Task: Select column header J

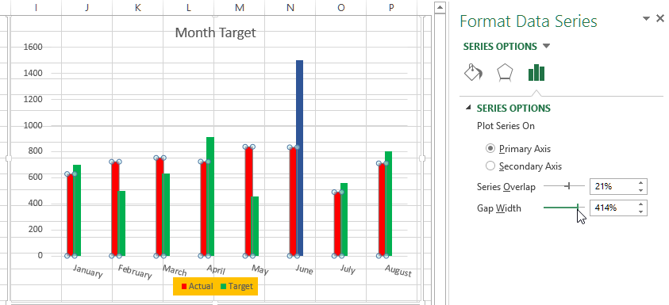Action: click(x=87, y=8)
